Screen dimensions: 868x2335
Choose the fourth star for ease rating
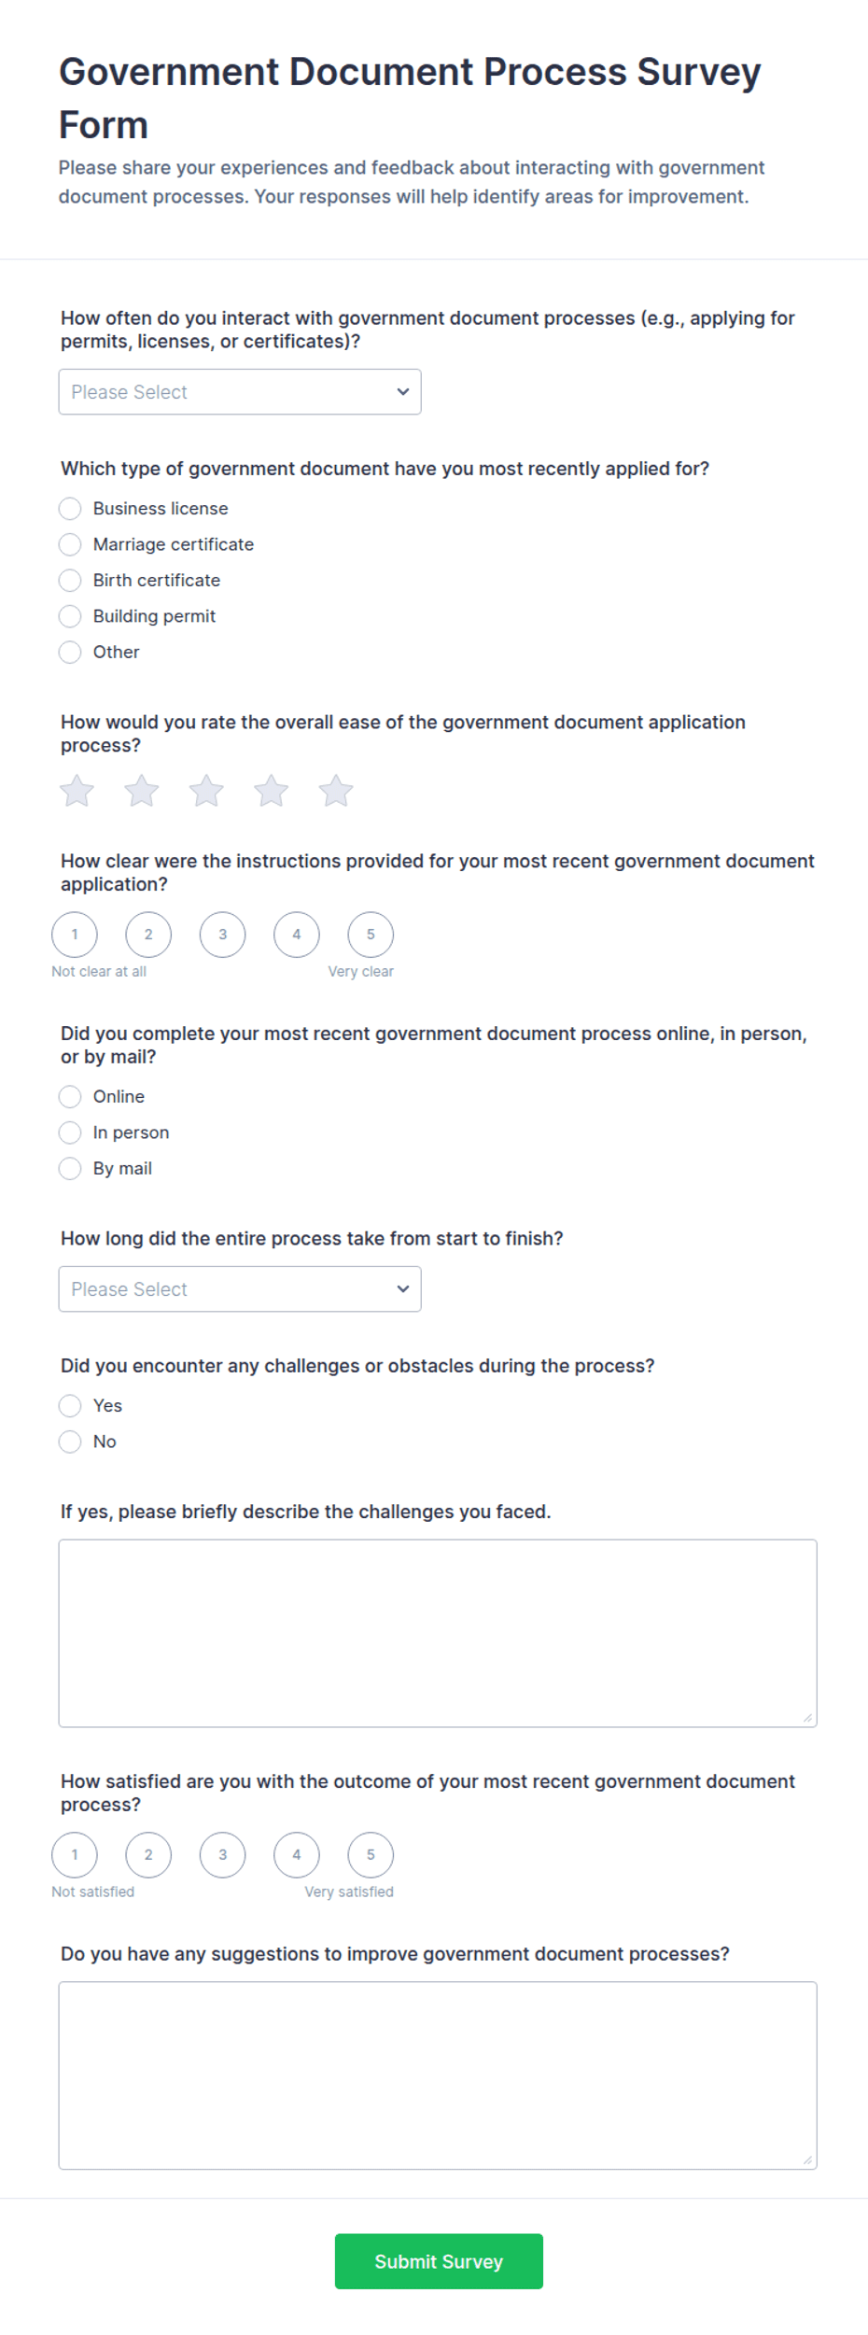coord(272,791)
